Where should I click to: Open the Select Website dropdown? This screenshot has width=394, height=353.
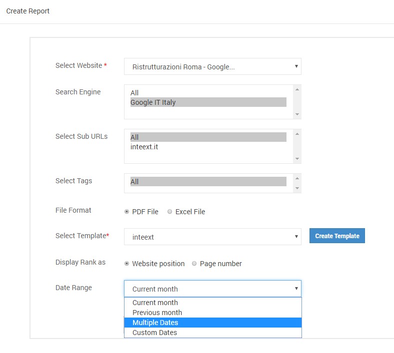click(x=212, y=66)
